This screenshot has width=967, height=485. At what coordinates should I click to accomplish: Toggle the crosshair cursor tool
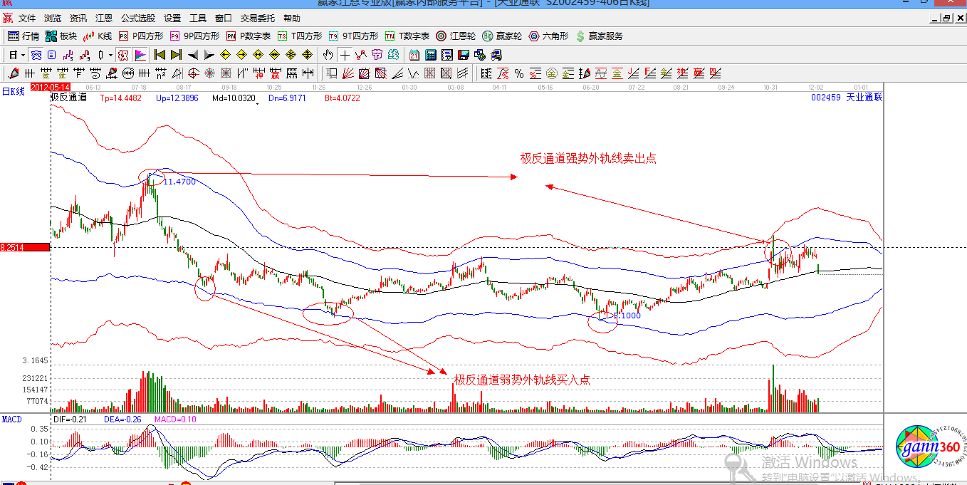[x=344, y=54]
